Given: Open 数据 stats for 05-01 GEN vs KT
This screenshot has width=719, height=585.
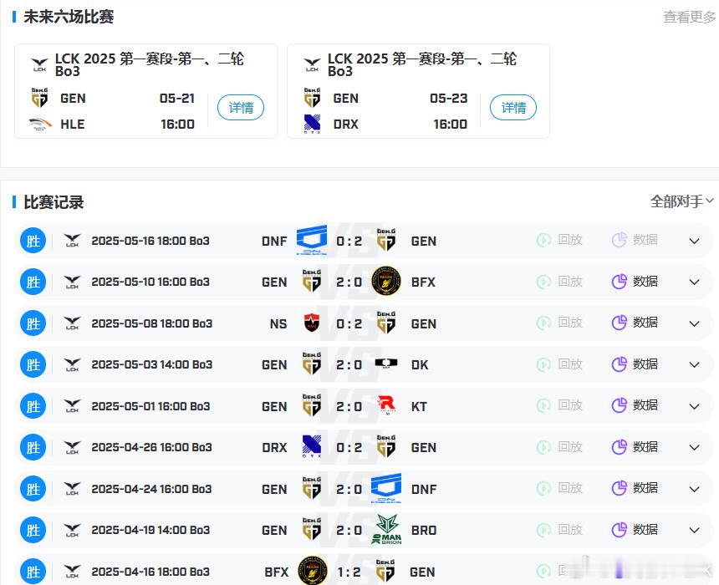Looking at the screenshot, I should 635,405.
